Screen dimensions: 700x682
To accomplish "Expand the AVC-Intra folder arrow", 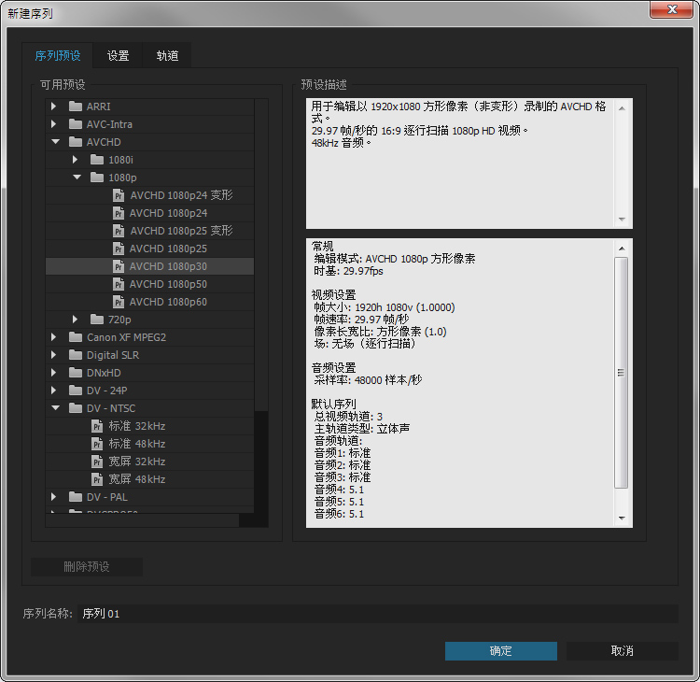I will (x=53, y=124).
